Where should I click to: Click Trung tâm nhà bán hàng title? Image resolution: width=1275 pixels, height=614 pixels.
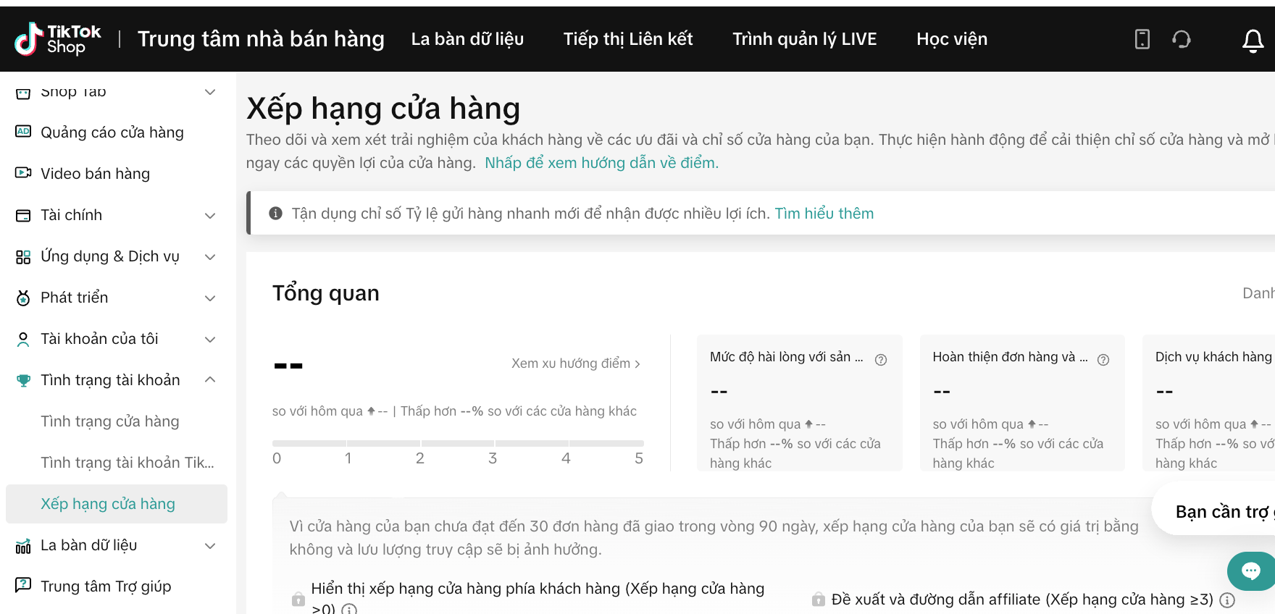[x=261, y=39]
